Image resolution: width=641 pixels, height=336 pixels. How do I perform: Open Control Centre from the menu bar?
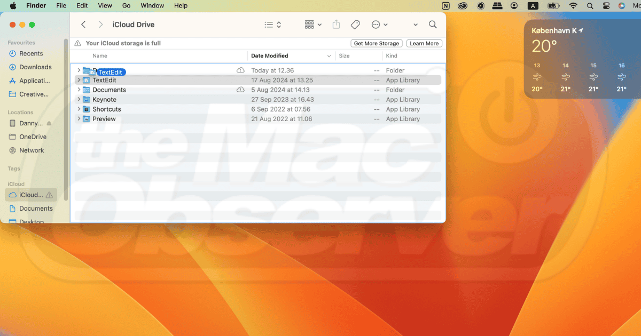(606, 5)
